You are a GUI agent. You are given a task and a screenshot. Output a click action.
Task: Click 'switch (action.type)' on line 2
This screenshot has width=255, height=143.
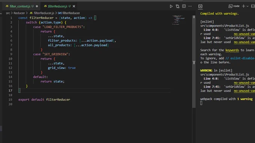(x=44, y=22)
